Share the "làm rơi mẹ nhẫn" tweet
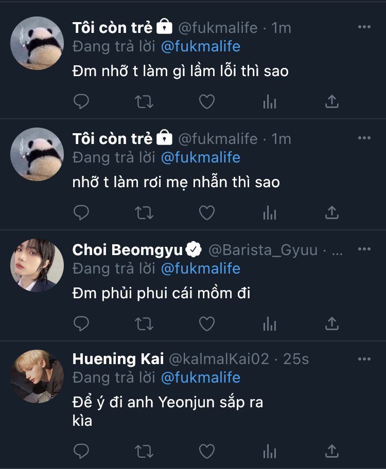This screenshot has width=386, height=469. pyautogui.click(x=332, y=212)
